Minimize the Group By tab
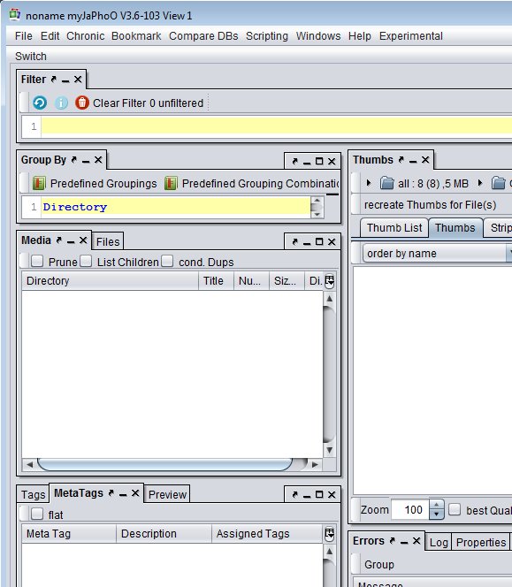512x587 pixels. [x=86, y=161]
